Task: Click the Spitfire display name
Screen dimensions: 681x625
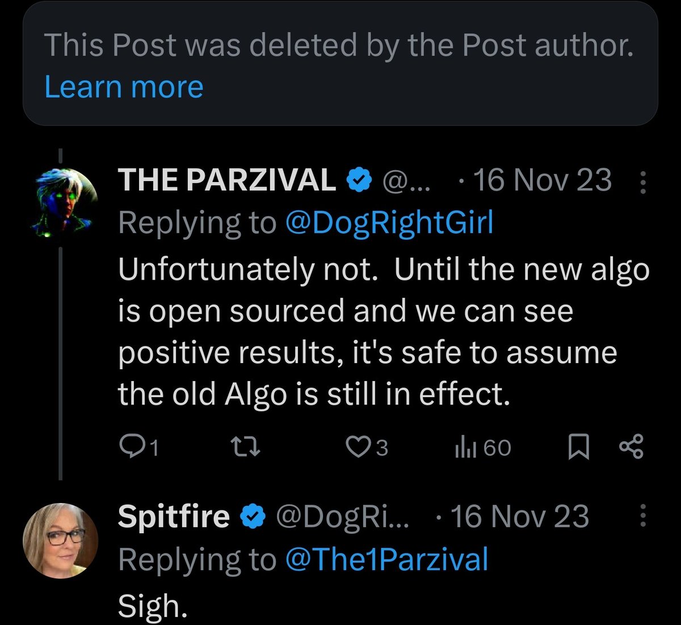Action: pyautogui.click(x=173, y=517)
